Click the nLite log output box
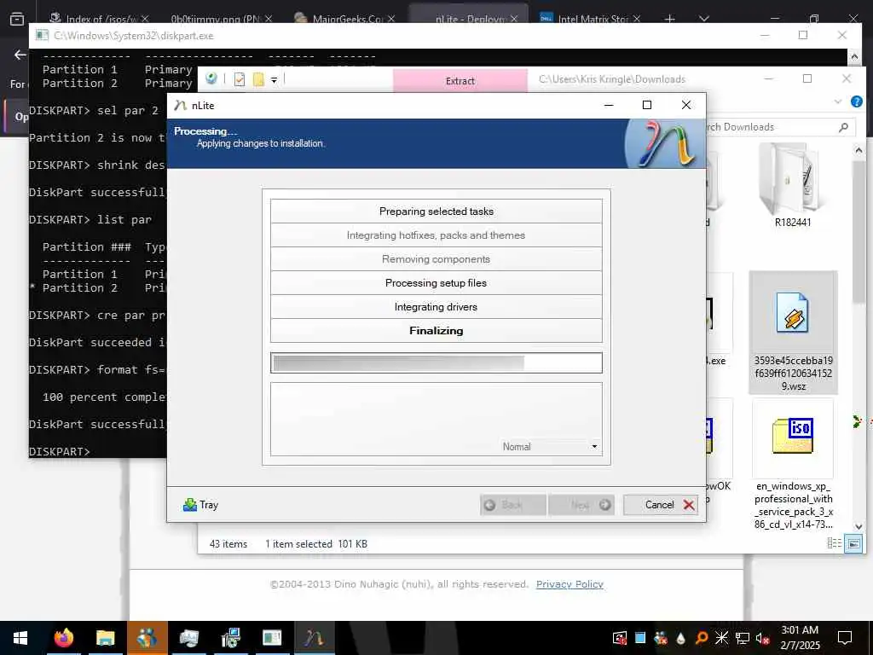The width and height of the screenshot is (873, 655). point(436,419)
